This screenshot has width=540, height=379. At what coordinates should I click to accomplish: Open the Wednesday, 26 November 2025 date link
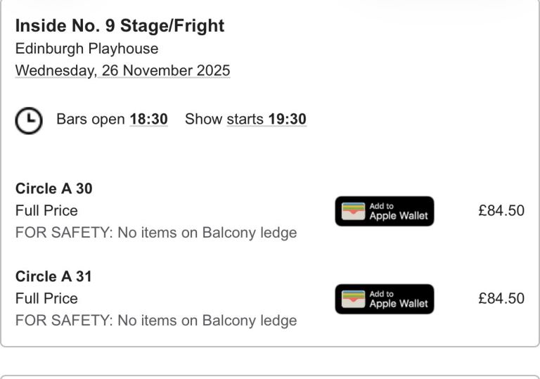(122, 71)
